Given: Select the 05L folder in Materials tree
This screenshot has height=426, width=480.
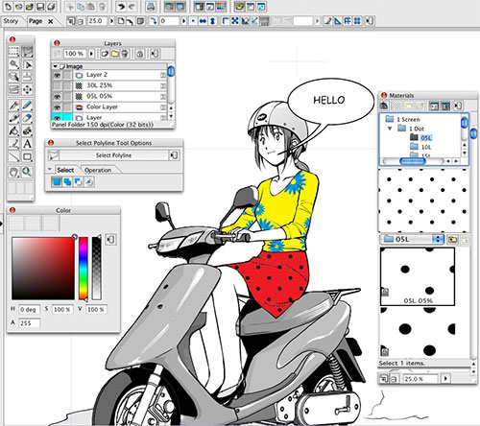Looking at the screenshot, I should point(421,138).
